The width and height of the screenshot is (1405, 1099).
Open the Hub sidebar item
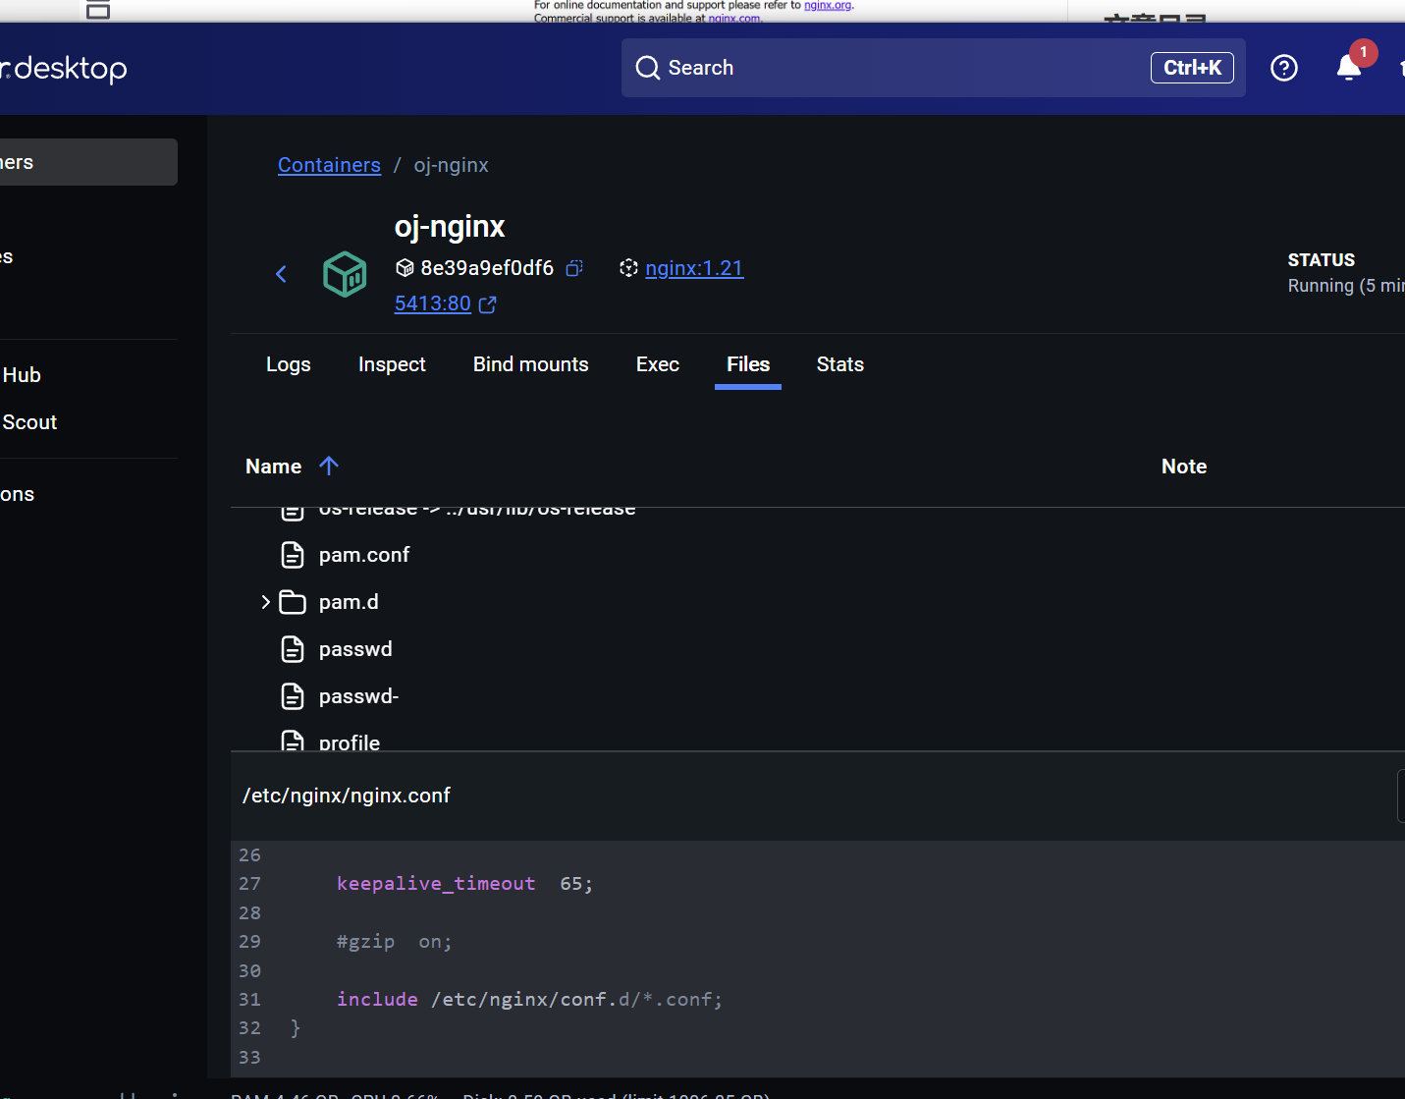coord(22,375)
